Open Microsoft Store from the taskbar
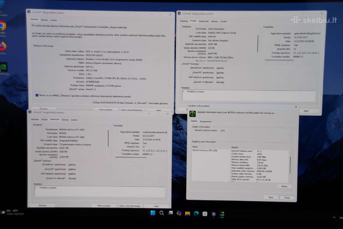 205,214
